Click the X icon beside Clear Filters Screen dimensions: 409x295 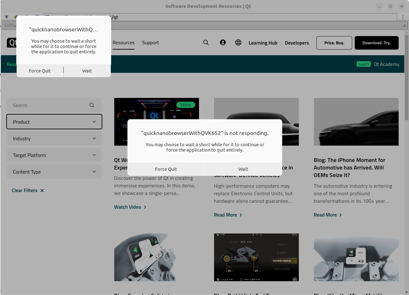click(x=42, y=190)
